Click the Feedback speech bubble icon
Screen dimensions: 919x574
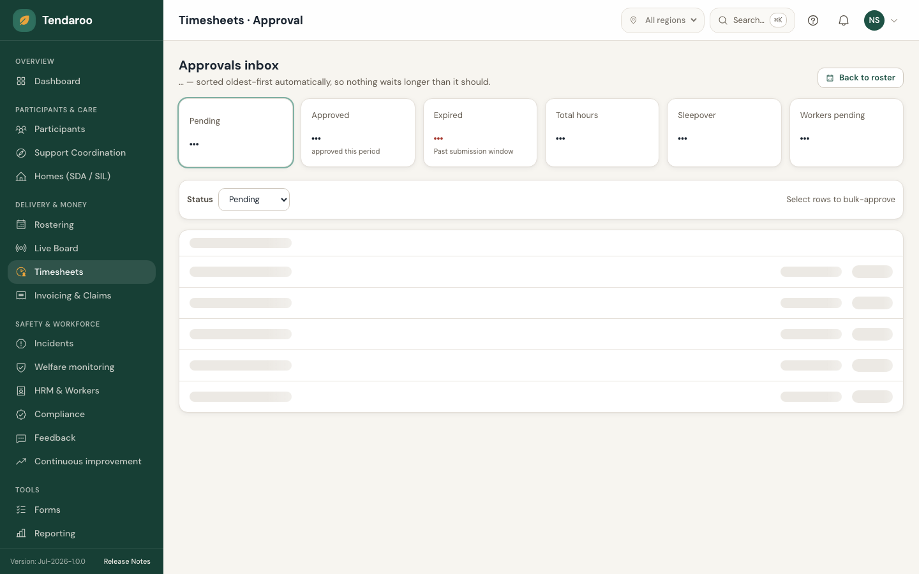pyautogui.click(x=21, y=438)
